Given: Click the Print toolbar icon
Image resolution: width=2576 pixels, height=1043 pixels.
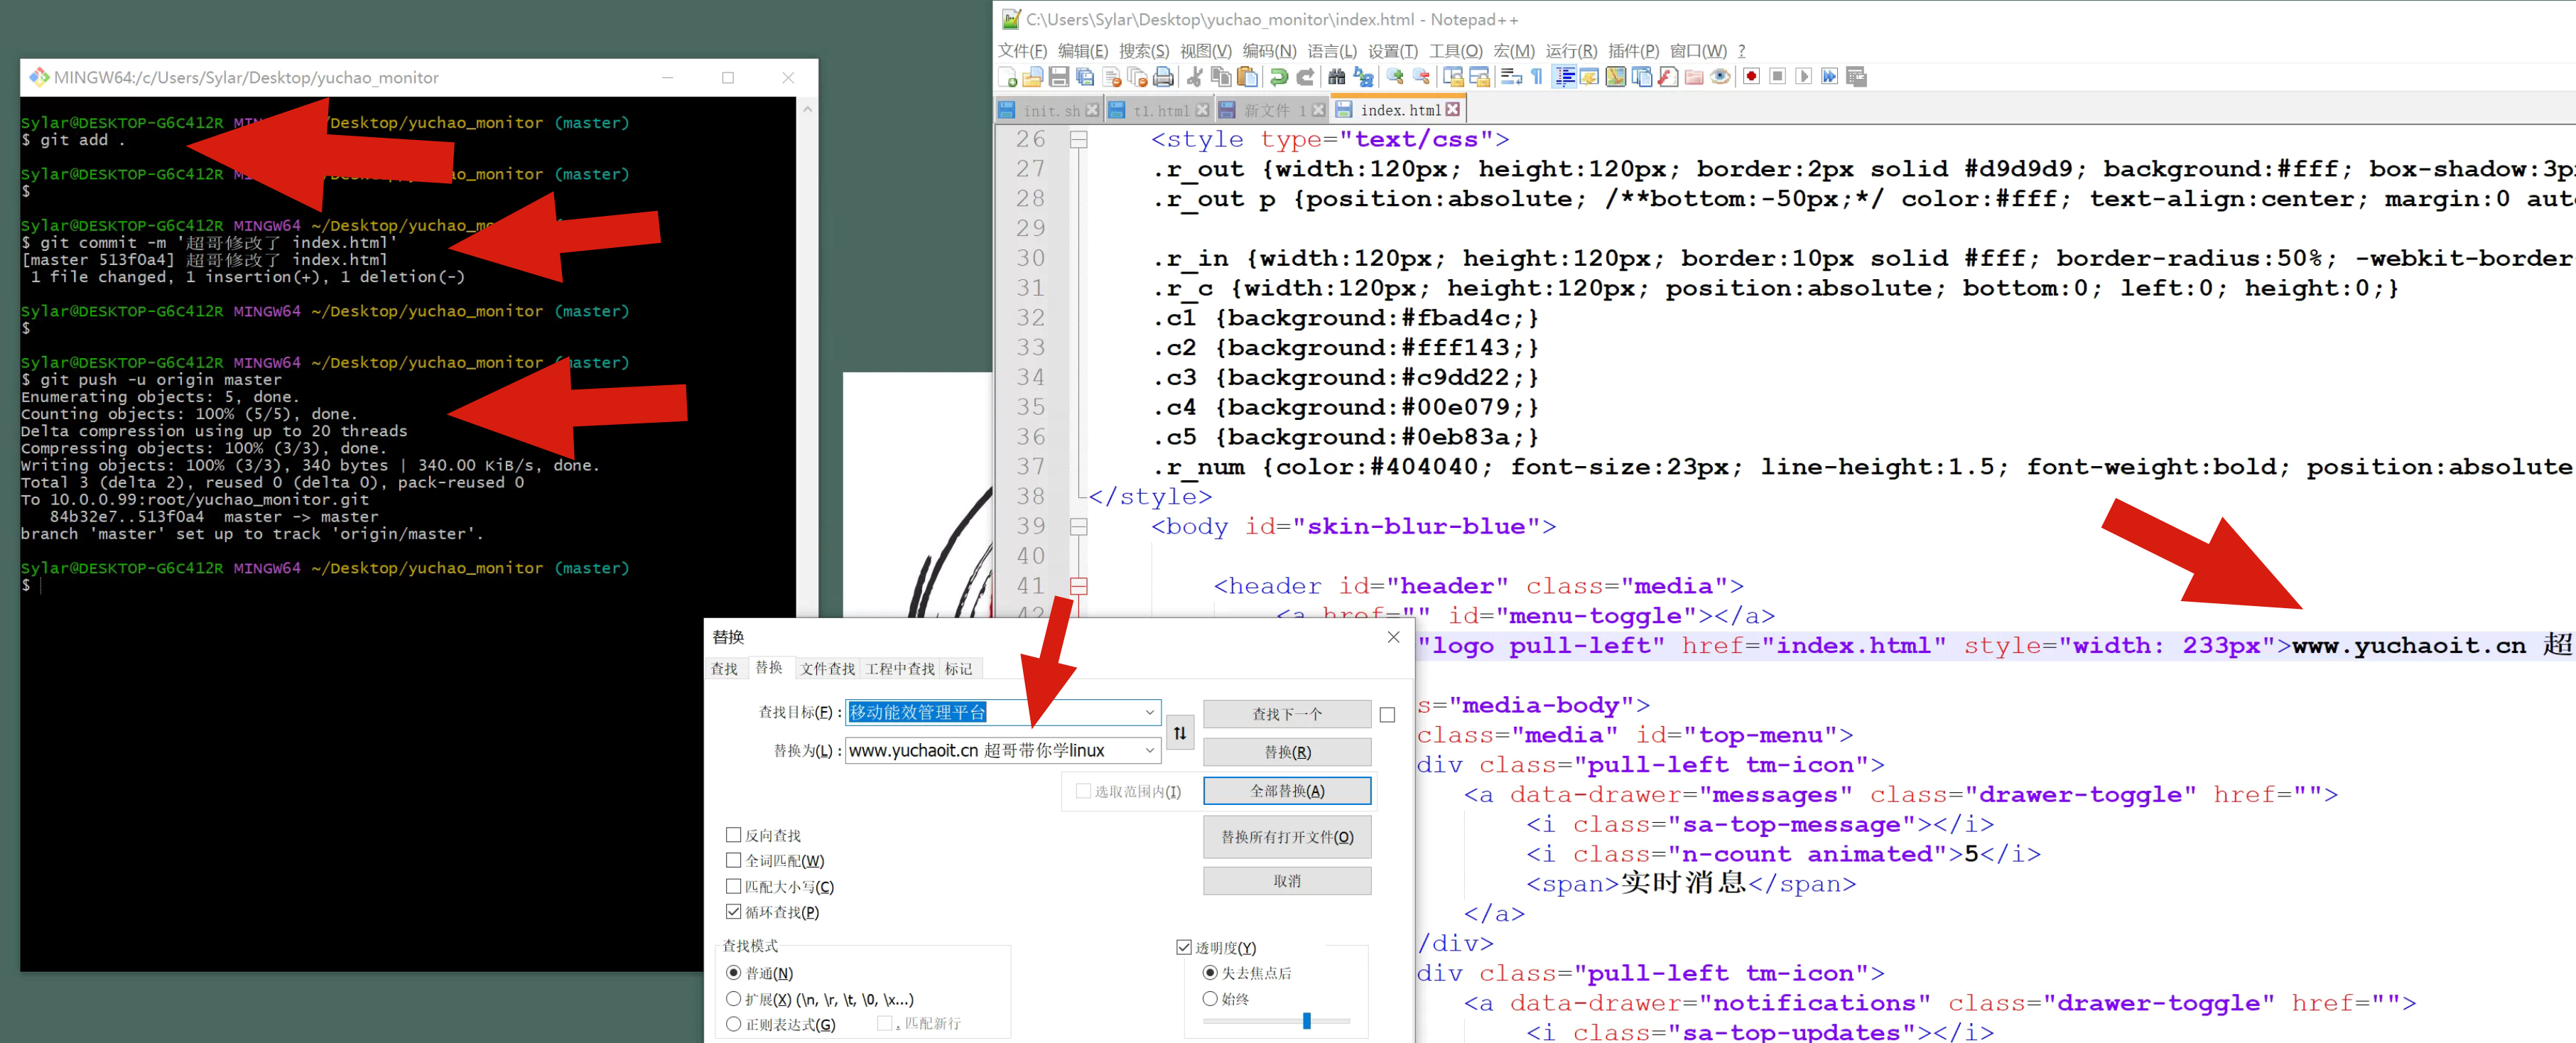Looking at the screenshot, I should coord(1163,77).
